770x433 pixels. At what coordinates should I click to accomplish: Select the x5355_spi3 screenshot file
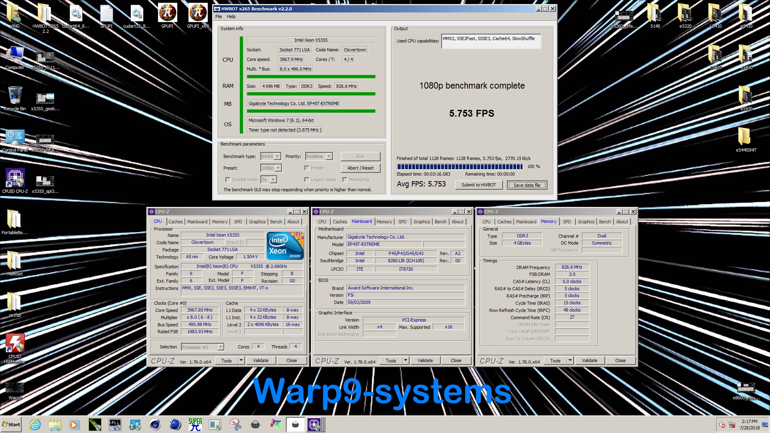tap(45, 184)
